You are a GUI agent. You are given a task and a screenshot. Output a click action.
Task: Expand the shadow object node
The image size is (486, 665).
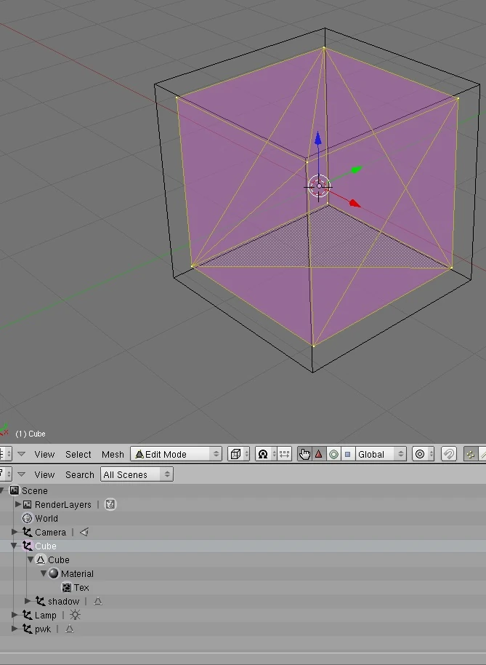click(x=28, y=601)
